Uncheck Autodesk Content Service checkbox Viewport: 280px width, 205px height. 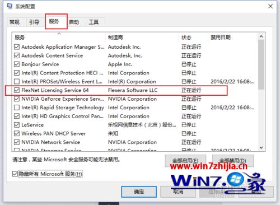tap(17, 55)
